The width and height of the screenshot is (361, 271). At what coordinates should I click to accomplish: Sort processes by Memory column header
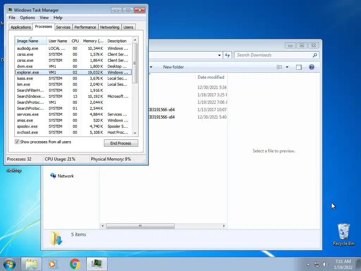point(93,41)
